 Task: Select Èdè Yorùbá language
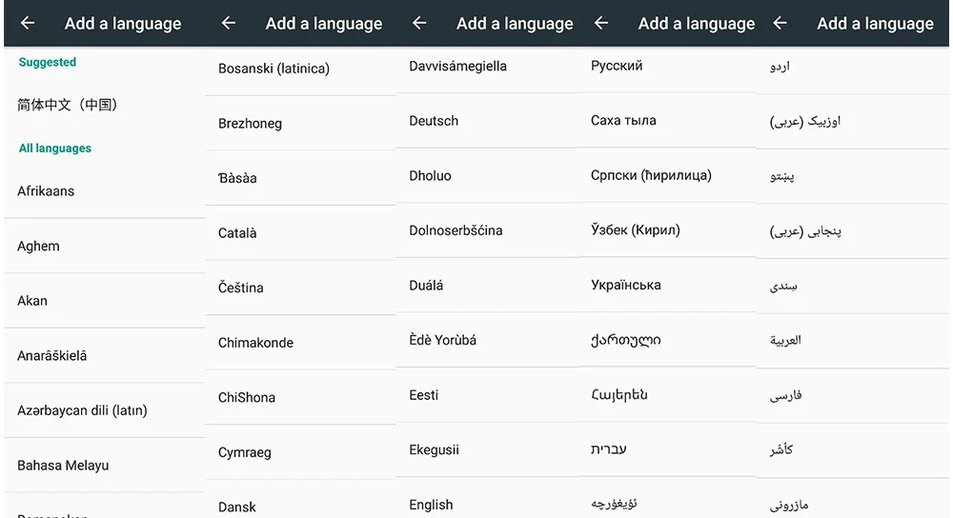pos(443,340)
